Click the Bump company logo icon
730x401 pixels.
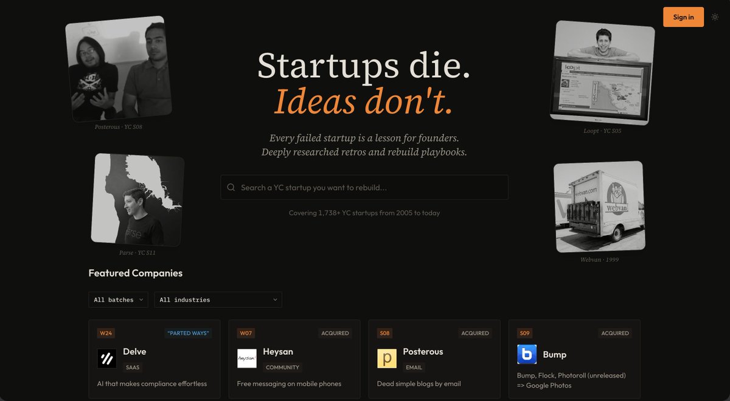click(527, 354)
